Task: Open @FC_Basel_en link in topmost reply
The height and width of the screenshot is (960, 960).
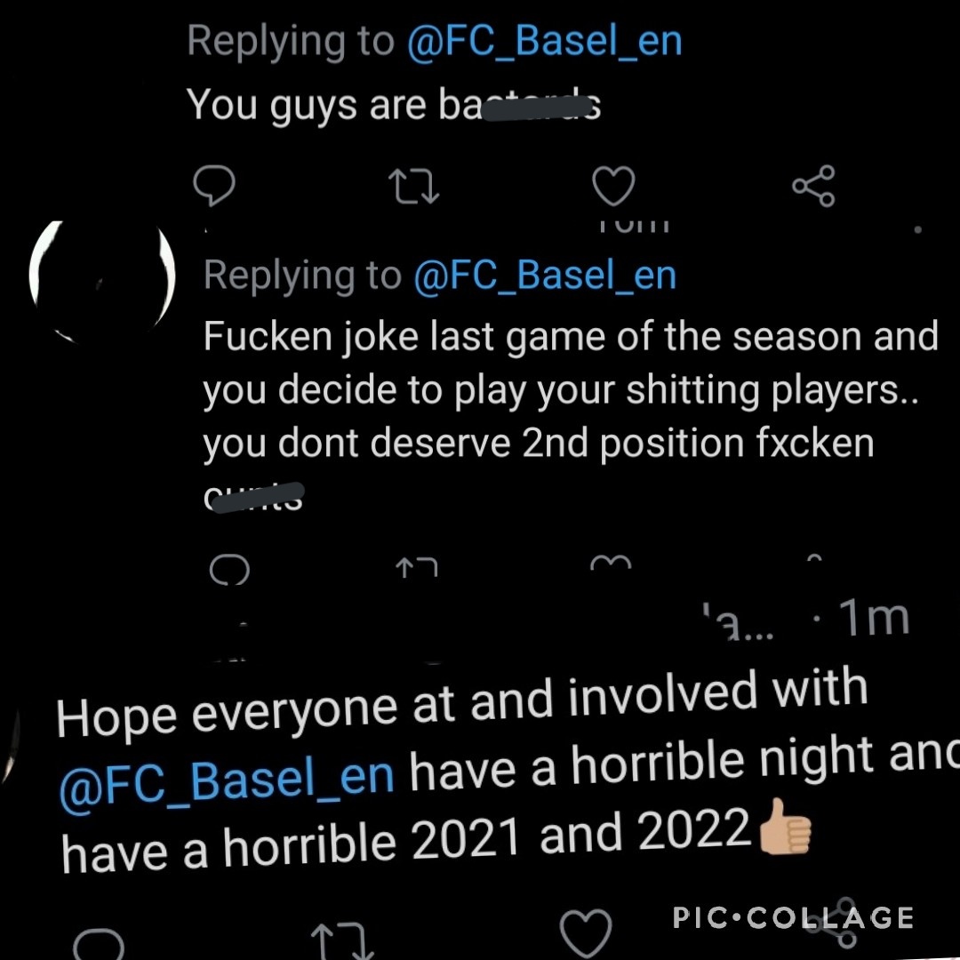Action: pyautogui.click(x=544, y=40)
